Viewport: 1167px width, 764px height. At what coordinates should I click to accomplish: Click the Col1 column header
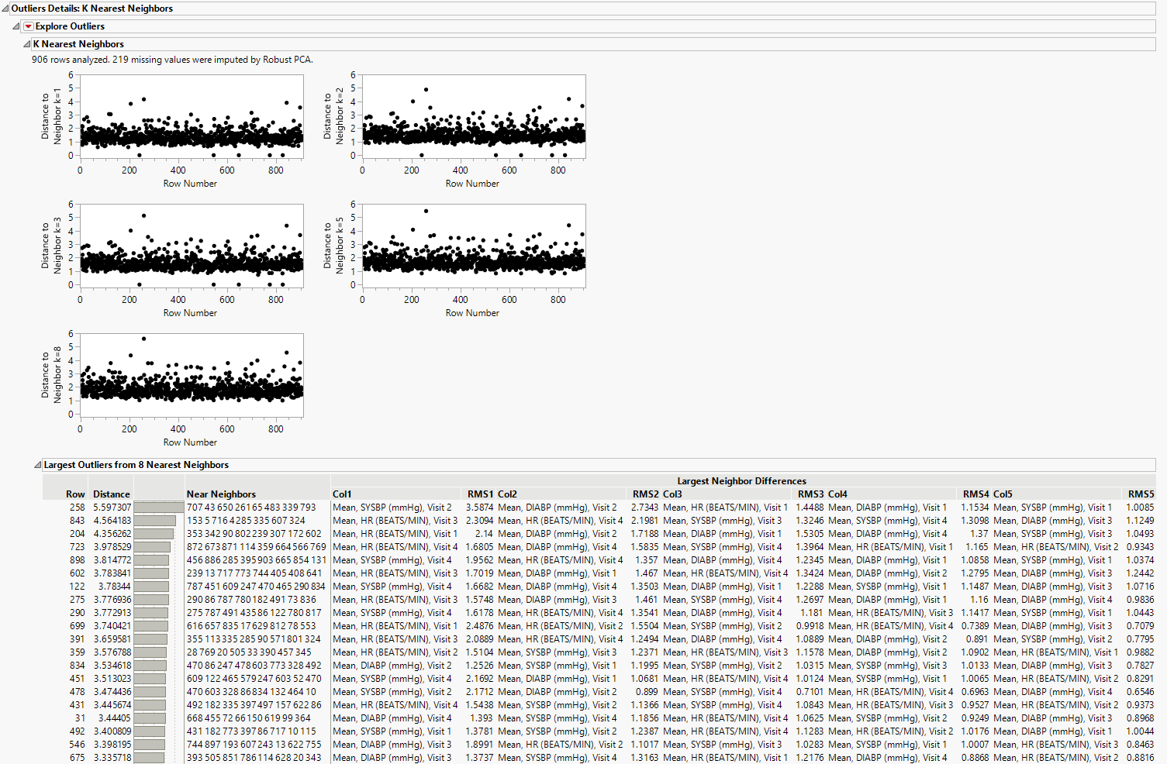(x=341, y=494)
